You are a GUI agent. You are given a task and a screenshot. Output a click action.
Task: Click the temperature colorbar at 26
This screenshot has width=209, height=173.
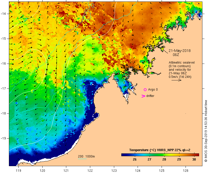(x=135, y=155)
